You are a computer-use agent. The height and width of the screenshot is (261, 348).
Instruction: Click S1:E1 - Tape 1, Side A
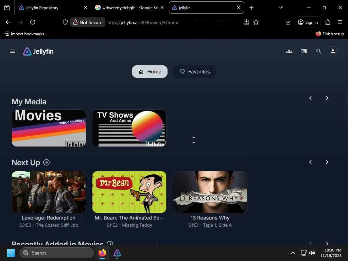[210, 225]
